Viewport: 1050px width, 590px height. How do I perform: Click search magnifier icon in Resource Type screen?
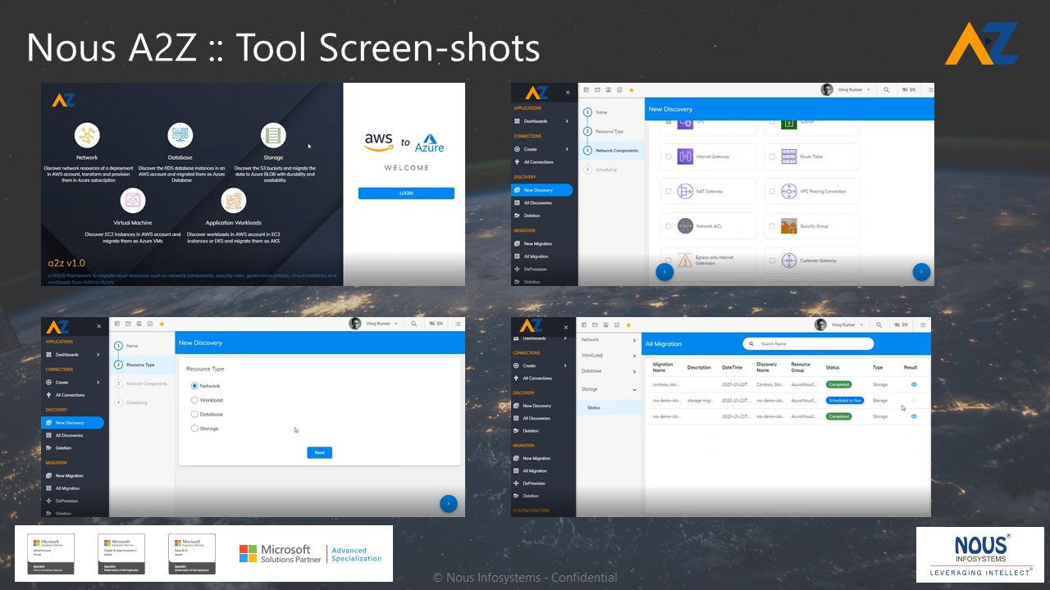[414, 324]
